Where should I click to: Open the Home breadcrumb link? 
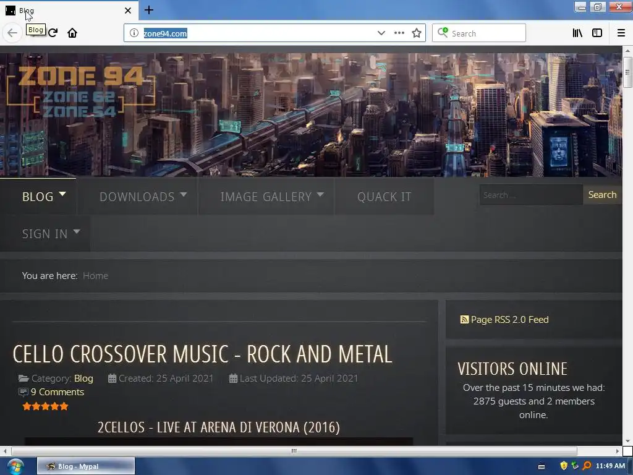click(95, 275)
